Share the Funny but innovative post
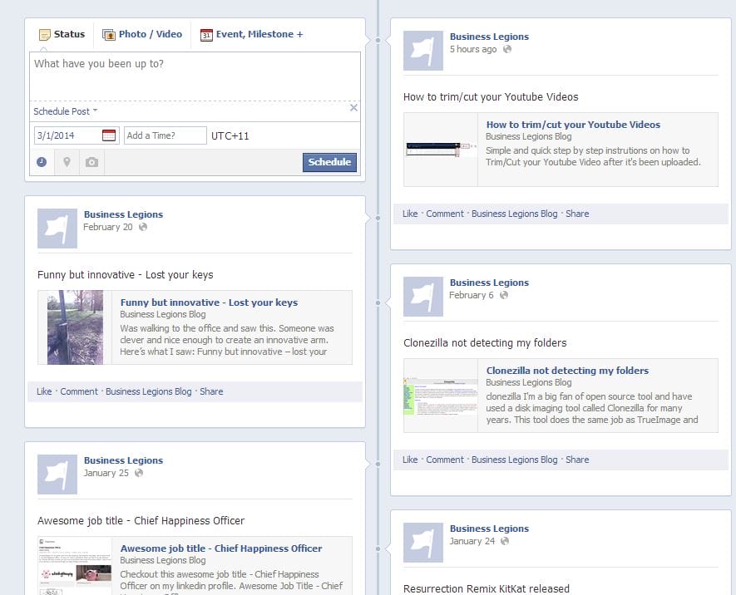 [211, 391]
